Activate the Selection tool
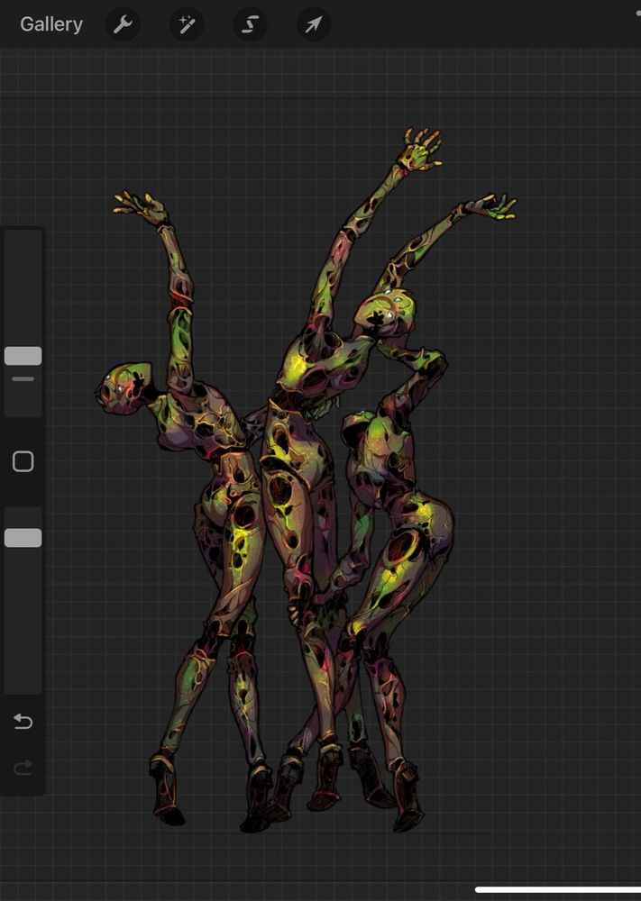 [x=250, y=24]
